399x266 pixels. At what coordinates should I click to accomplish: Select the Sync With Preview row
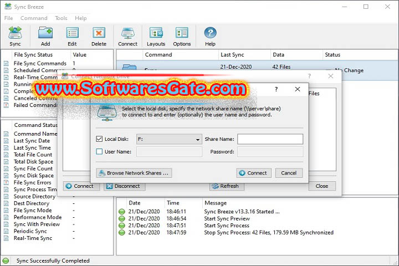click(x=58, y=224)
